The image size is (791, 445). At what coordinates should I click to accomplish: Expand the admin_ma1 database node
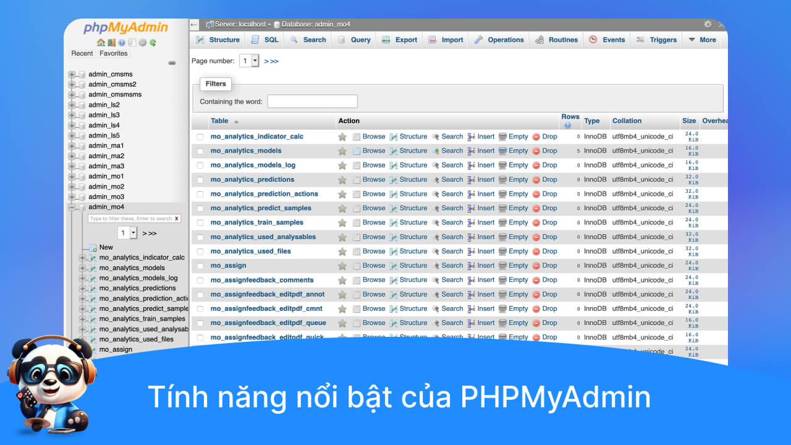(x=72, y=146)
